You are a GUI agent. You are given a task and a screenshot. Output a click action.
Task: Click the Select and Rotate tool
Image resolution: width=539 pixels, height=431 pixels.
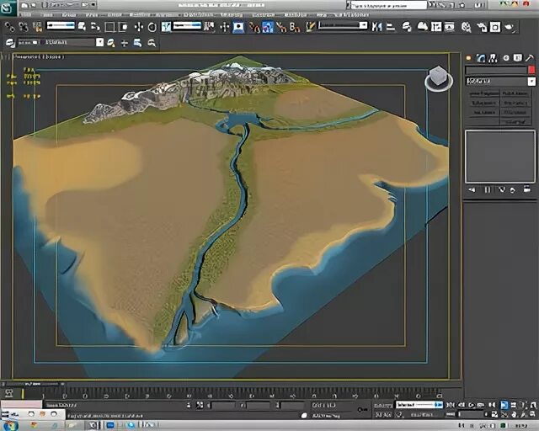(x=152, y=27)
